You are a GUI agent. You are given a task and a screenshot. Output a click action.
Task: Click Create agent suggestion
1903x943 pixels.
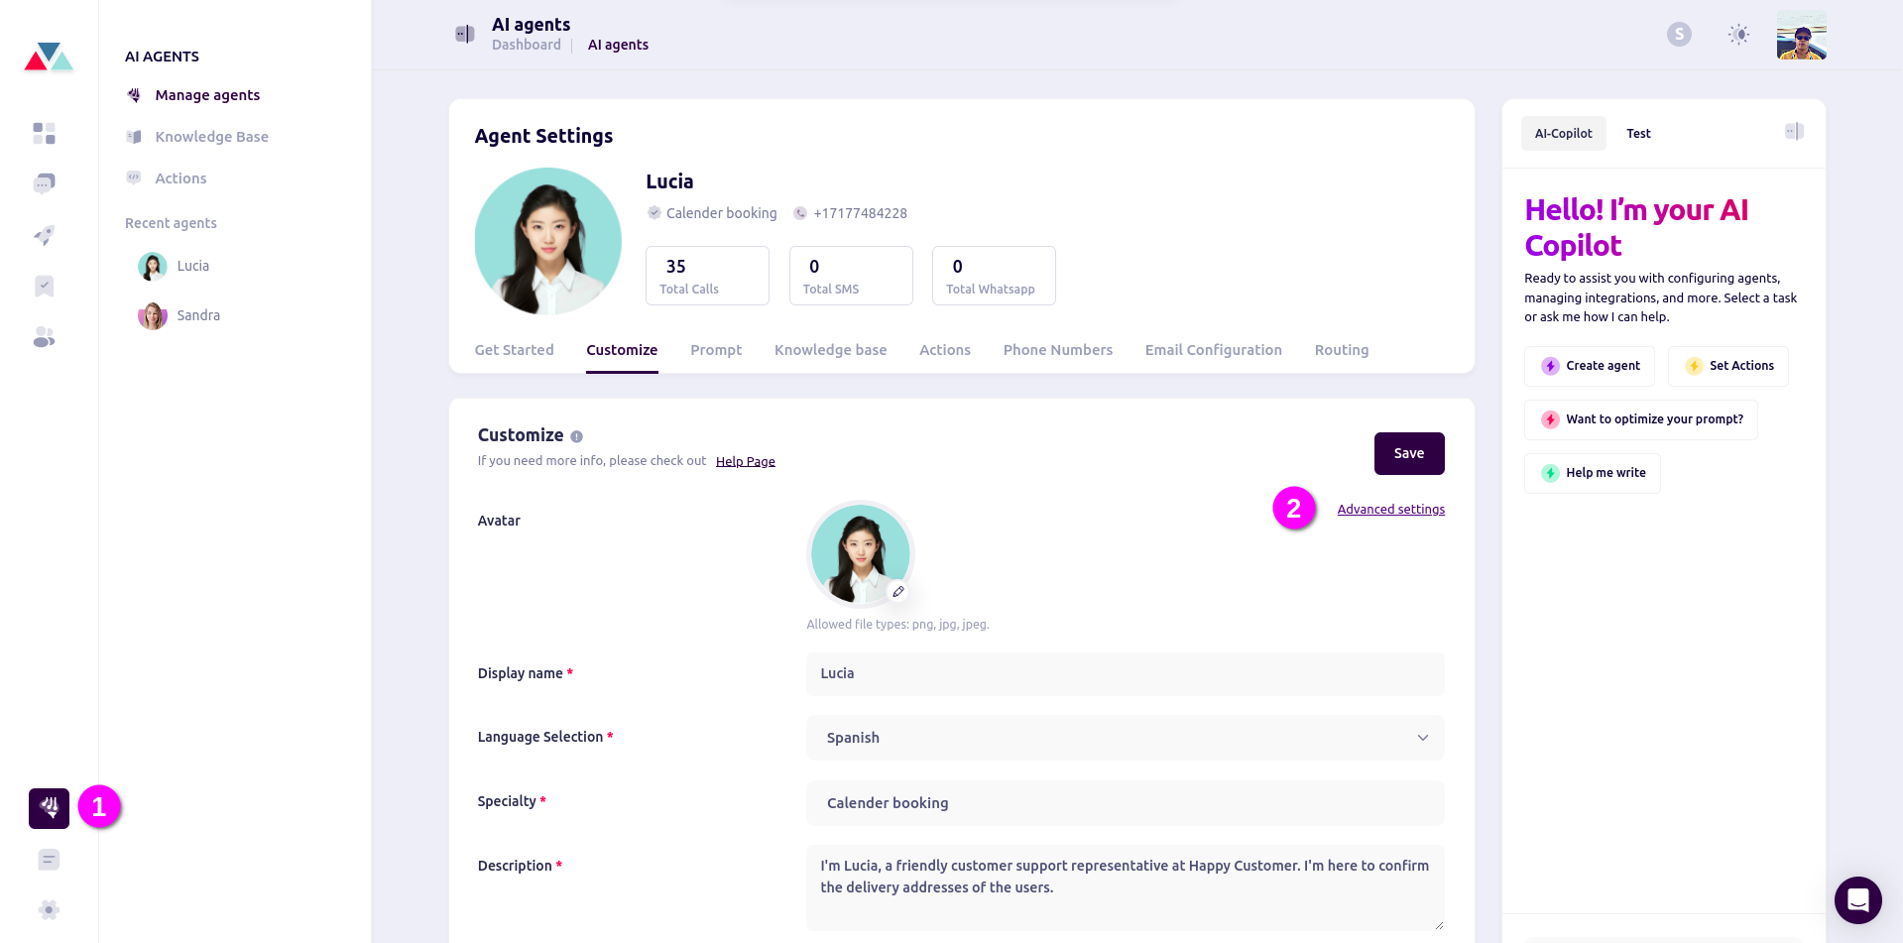[1589, 366]
